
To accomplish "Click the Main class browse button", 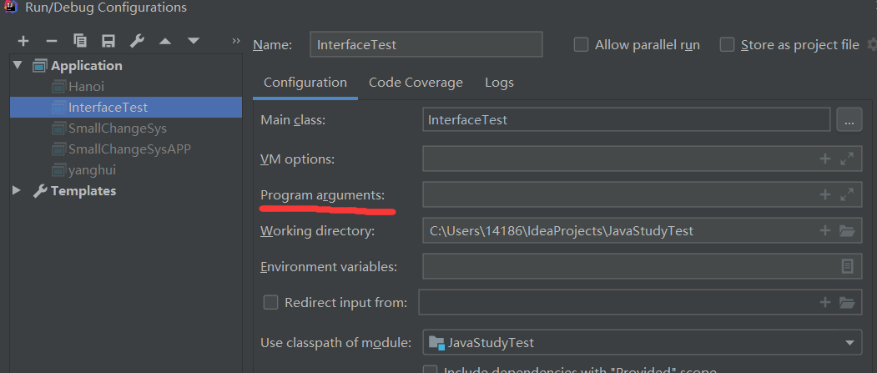I will click(849, 120).
